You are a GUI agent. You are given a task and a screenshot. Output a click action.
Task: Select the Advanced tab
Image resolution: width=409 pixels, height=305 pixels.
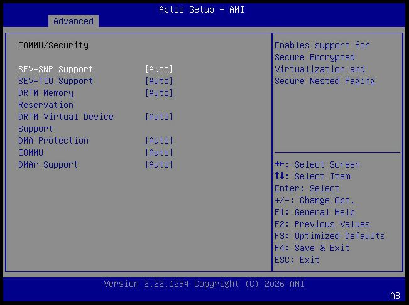(74, 21)
